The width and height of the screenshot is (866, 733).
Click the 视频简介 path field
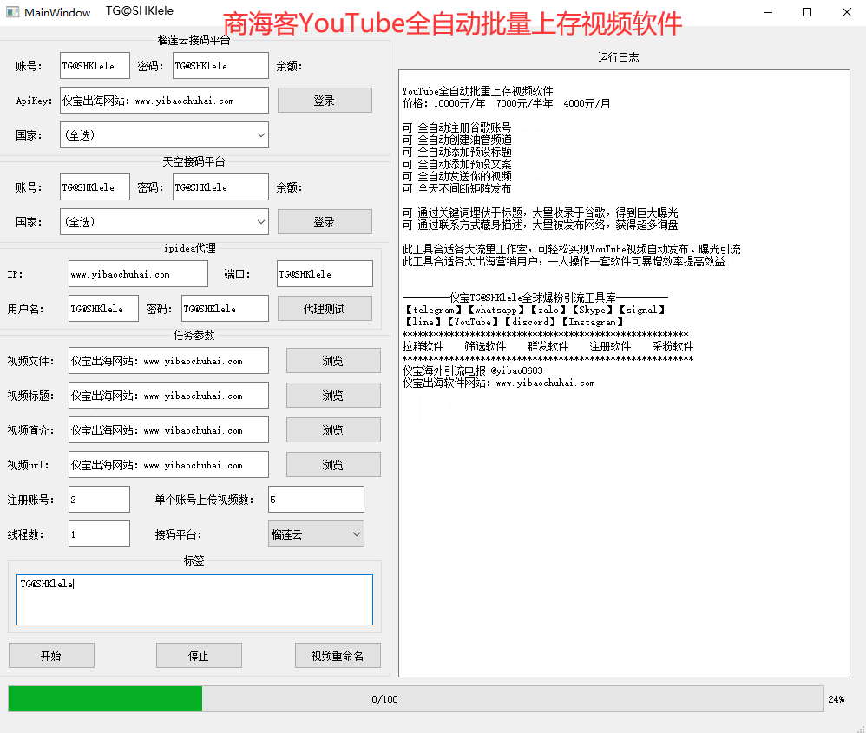[x=168, y=430]
